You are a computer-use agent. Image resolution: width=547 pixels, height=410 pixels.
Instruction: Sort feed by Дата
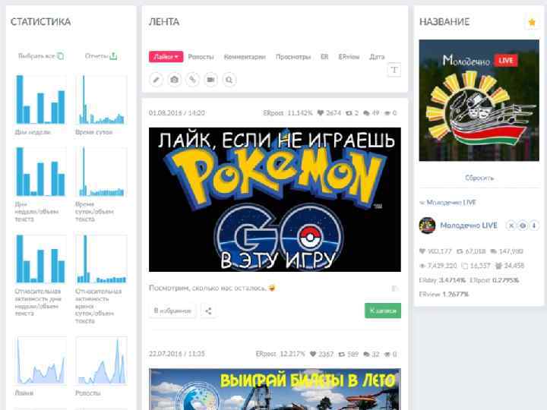(377, 57)
